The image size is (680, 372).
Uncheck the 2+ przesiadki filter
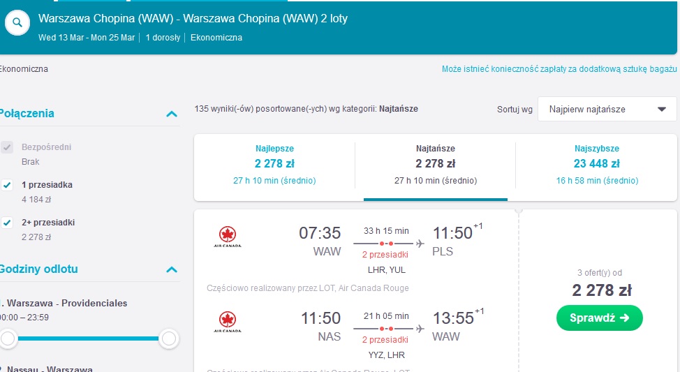(x=7, y=223)
